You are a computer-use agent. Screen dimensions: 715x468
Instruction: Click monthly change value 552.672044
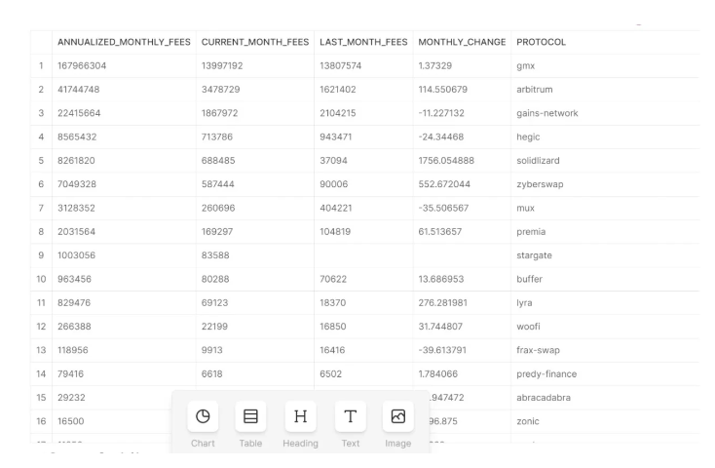click(x=444, y=184)
